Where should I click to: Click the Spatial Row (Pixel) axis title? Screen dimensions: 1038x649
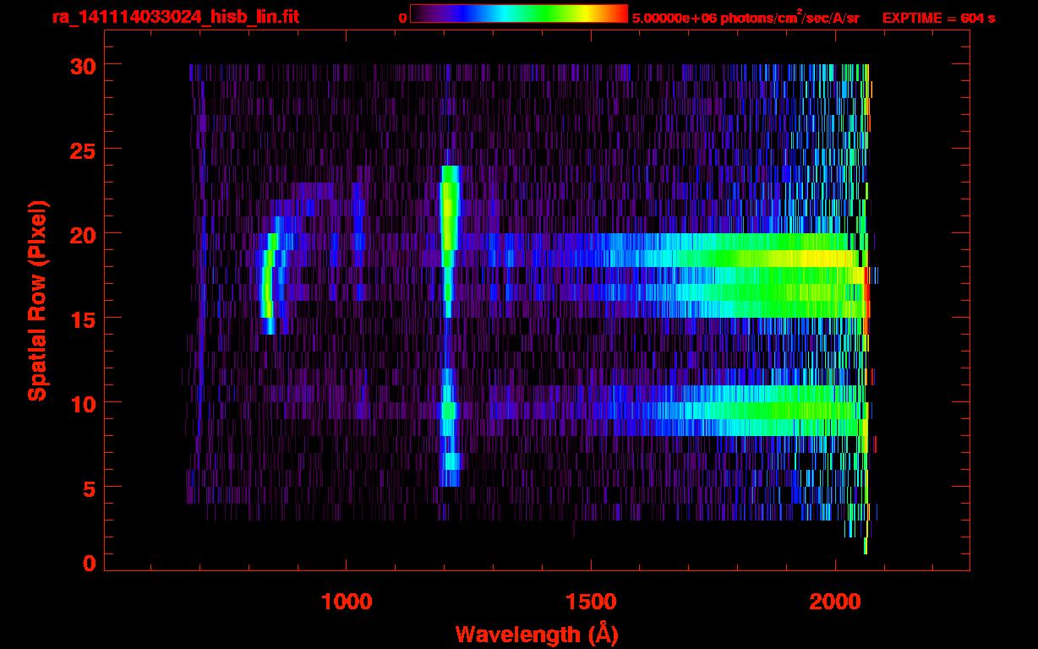click(x=37, y=300)
